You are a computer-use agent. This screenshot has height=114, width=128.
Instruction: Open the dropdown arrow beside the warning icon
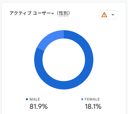(113, 15)
